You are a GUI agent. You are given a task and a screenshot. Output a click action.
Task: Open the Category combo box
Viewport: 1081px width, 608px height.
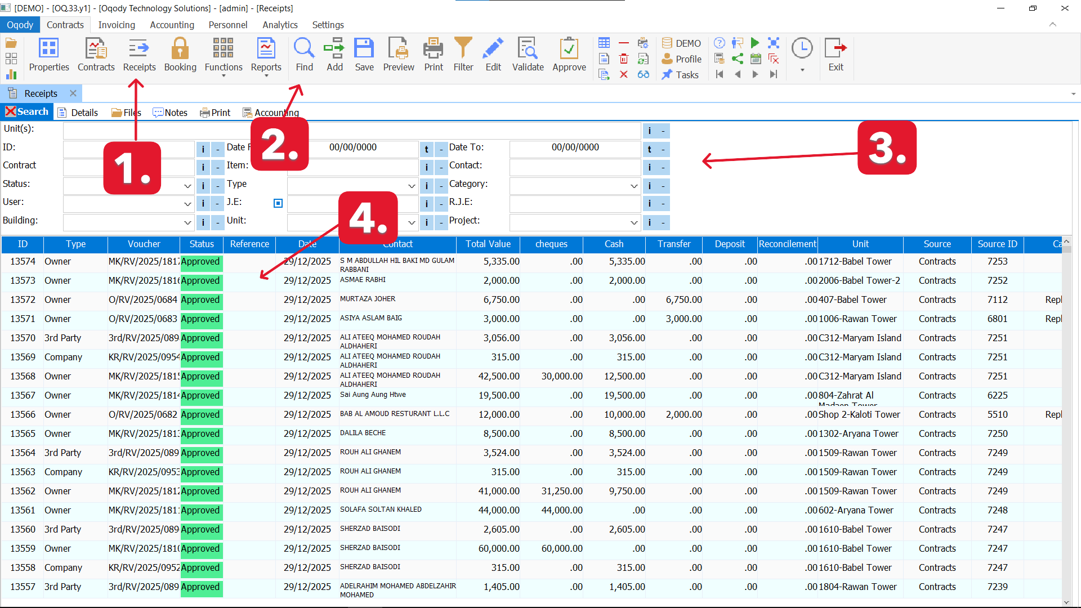[634, 186]
